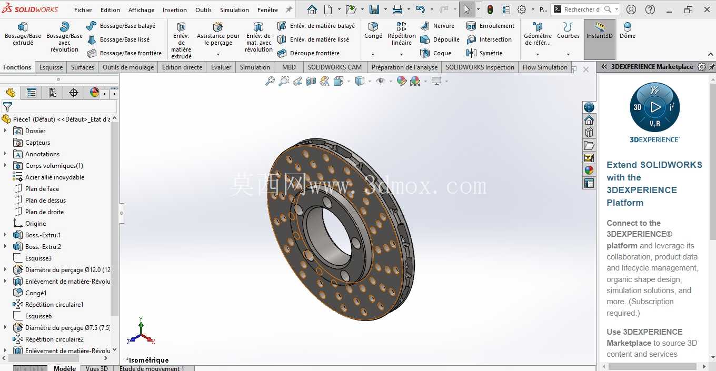This screenshot has width=716, height=371.
Task: Pin the menu bar with pushpin
Action: click(289, 9)
